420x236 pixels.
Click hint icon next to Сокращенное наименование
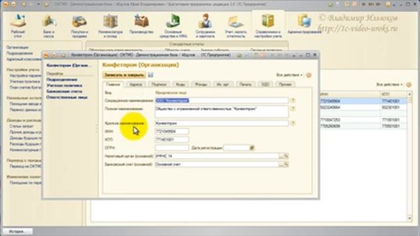tap(293, 100)
